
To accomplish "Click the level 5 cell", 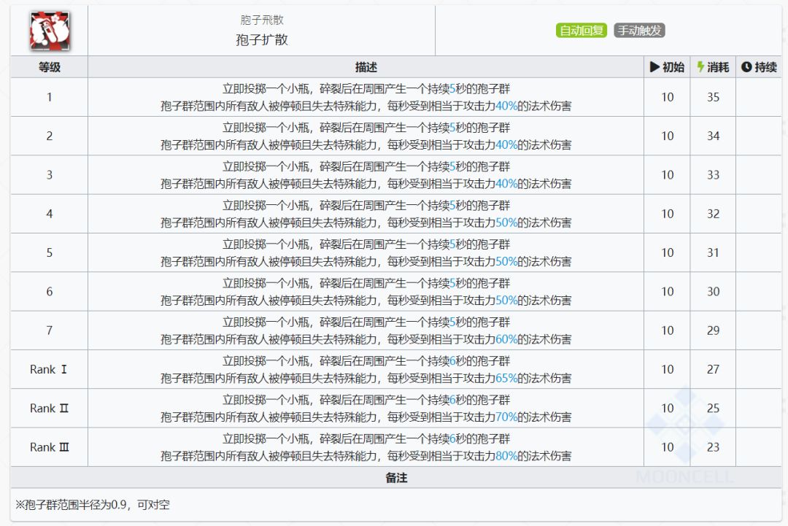I will (50, 252).
